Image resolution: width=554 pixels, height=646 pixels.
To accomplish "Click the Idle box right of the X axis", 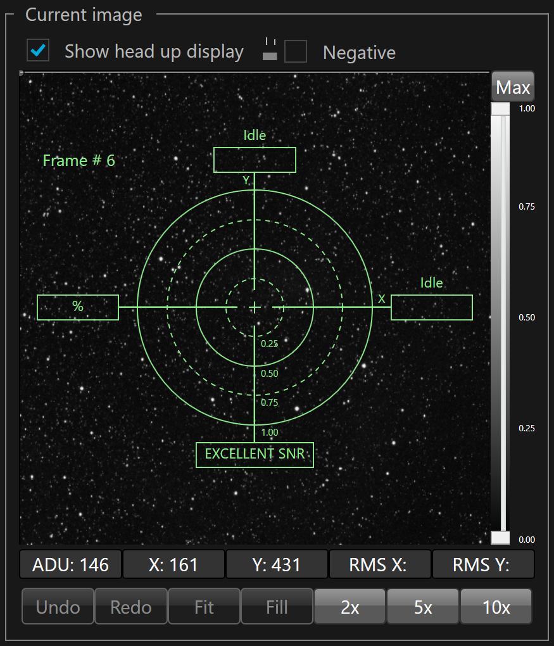I will click(x=432, y=307).
